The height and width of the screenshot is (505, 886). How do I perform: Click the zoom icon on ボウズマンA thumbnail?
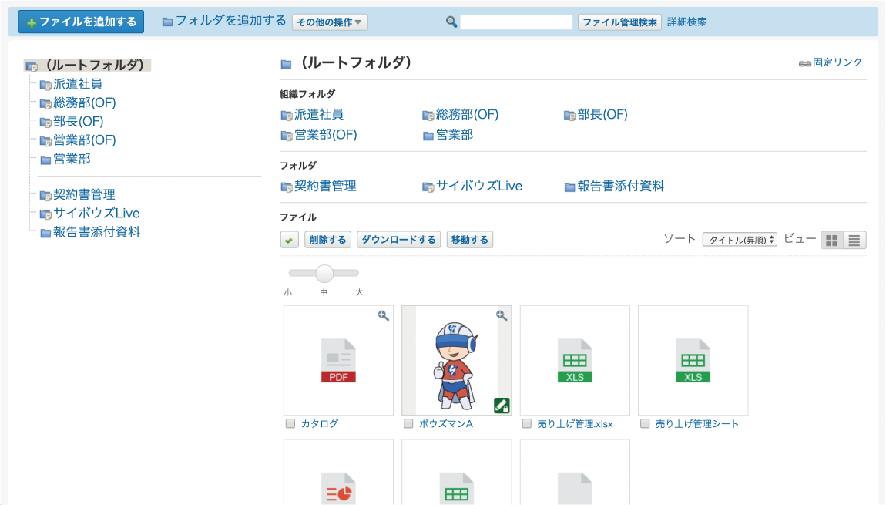(x=502, y=315)
